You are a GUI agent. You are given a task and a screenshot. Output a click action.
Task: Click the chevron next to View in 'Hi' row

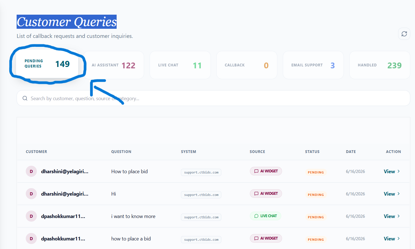click(x=399, y=194)
